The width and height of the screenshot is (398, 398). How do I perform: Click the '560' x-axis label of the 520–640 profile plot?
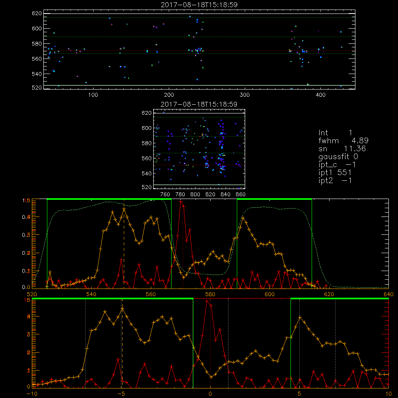coord(151,294)
